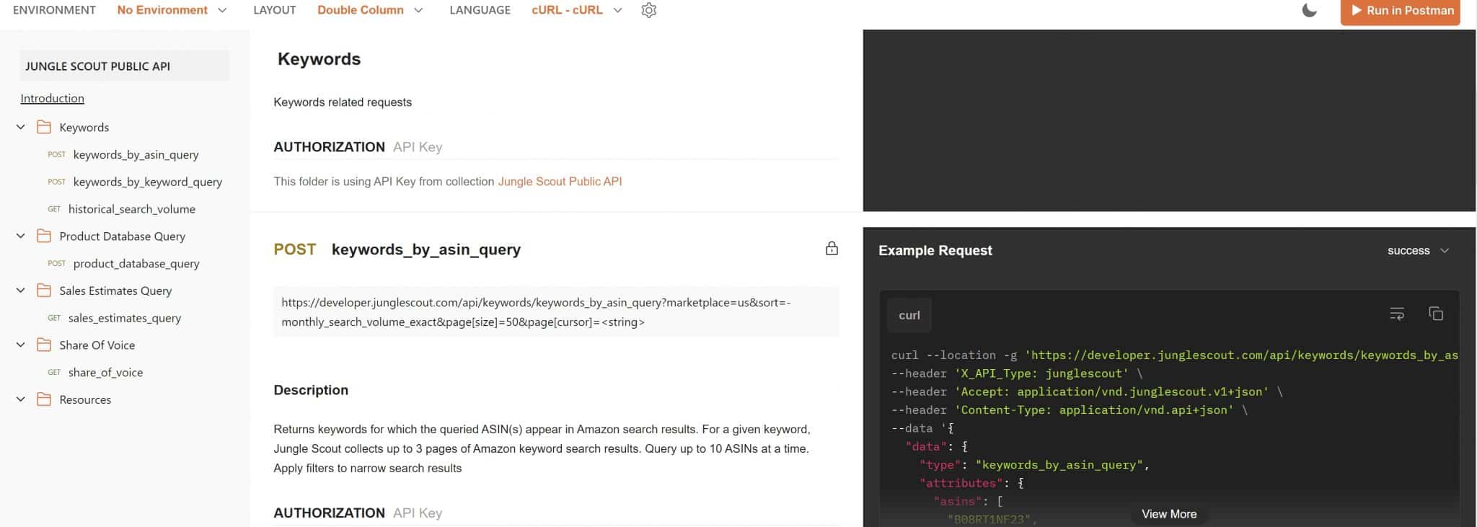The width and height of the screenshot is (1477, 527).
Task: Select sales_estimates_query request
Action: pos(124,318)
